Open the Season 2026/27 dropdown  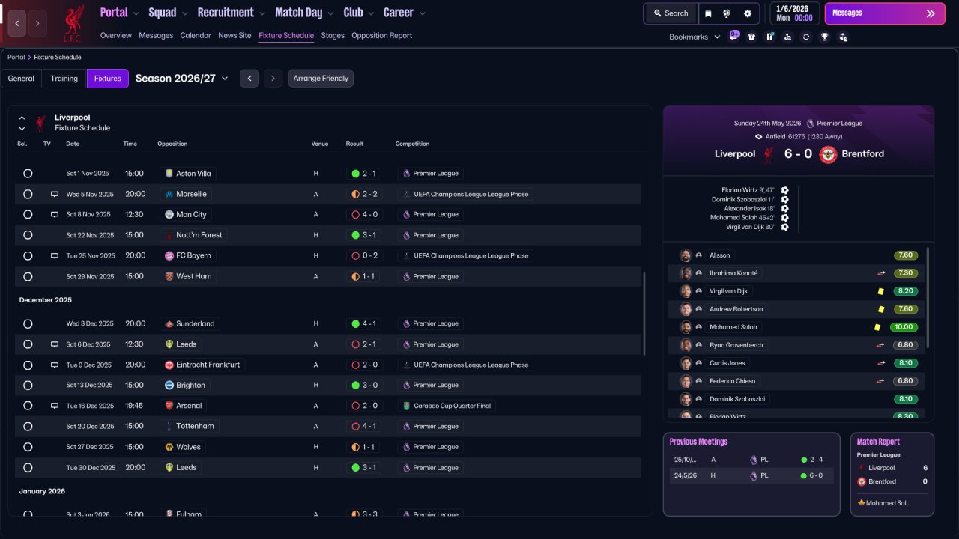pos(182,79)
